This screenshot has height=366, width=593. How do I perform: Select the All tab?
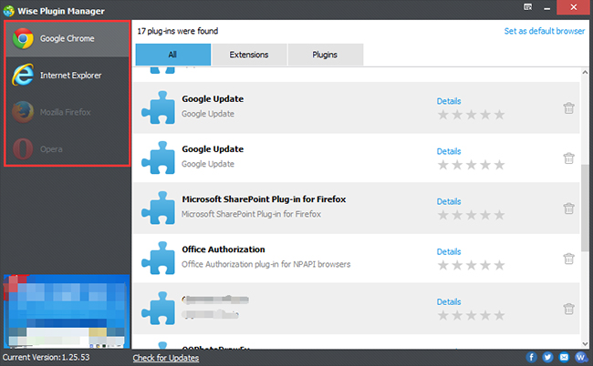coord(172,55)
